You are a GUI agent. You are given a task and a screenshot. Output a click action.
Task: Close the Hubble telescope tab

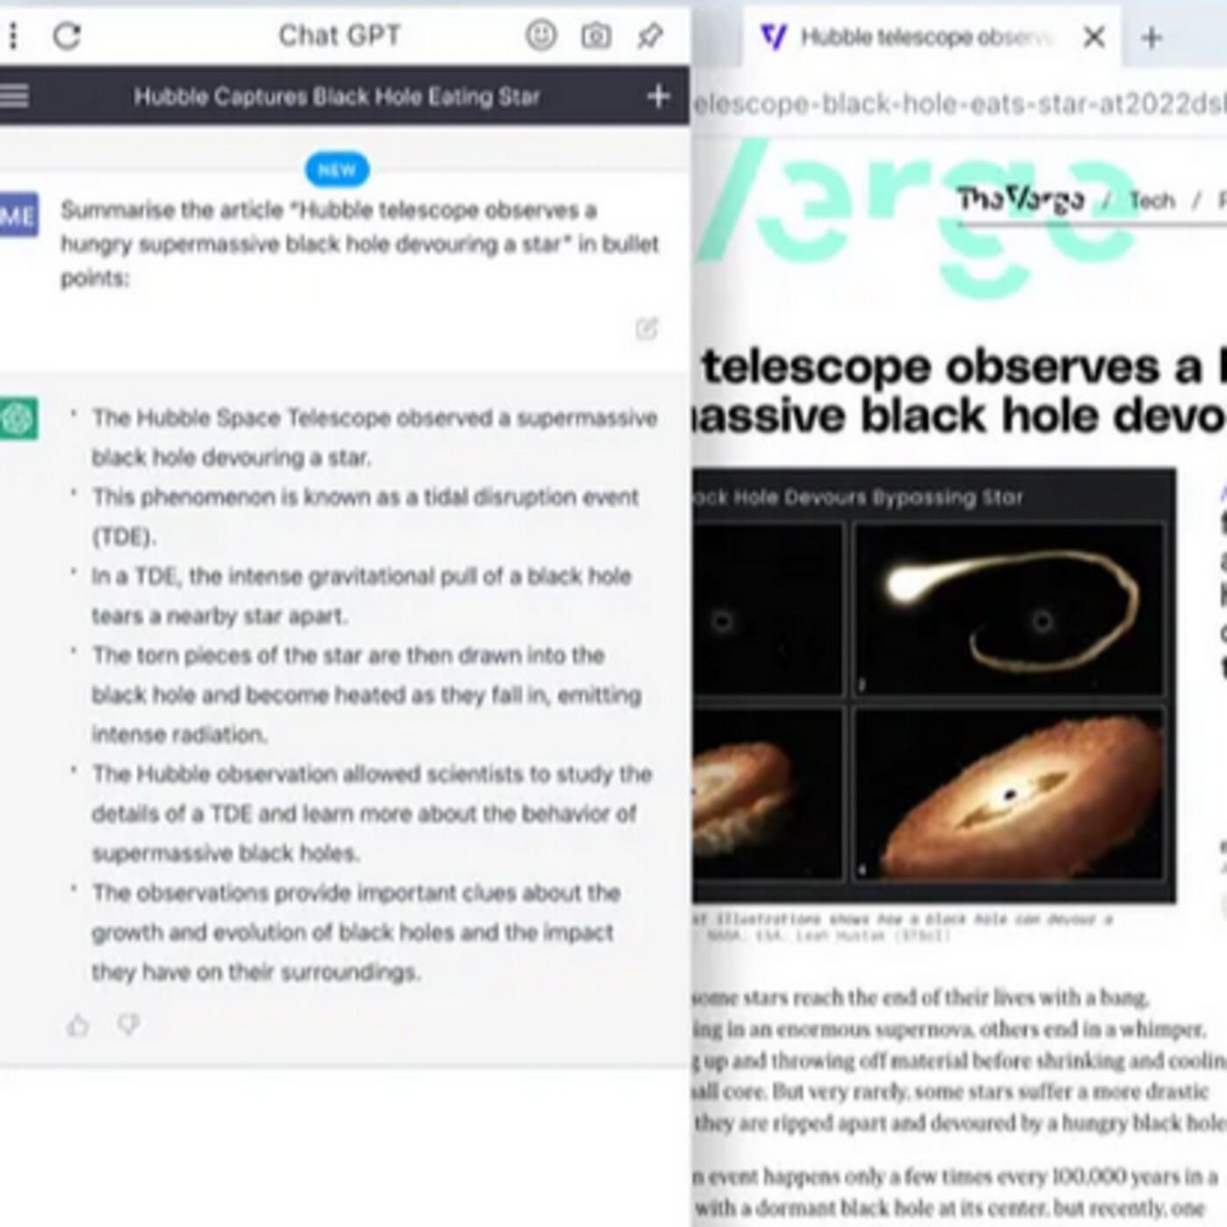tap(1094, 37)
